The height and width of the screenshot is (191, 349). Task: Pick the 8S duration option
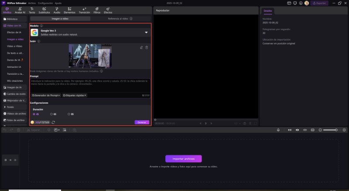tap(70, 114)
